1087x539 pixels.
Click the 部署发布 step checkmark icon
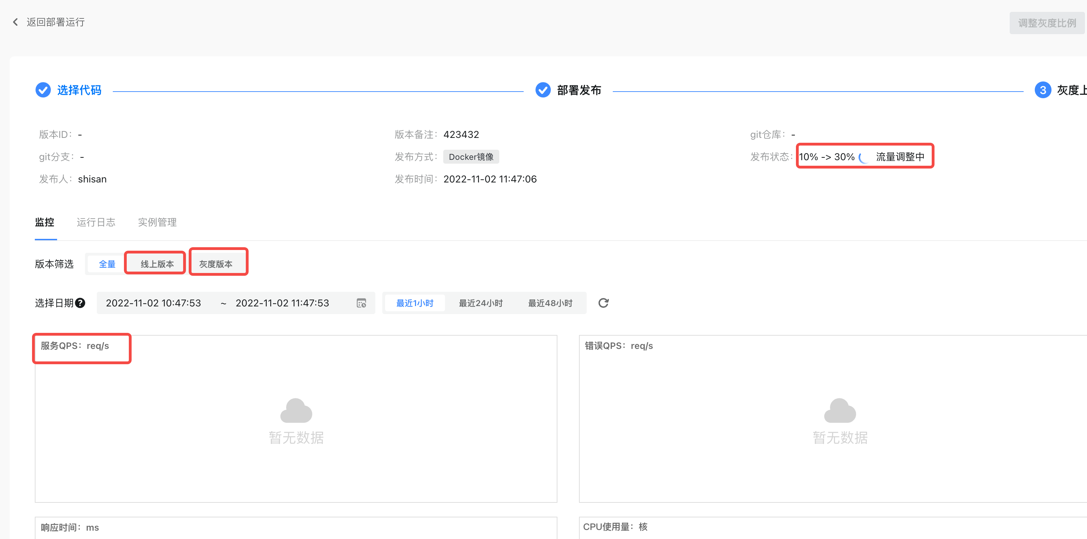pos(543,90)
